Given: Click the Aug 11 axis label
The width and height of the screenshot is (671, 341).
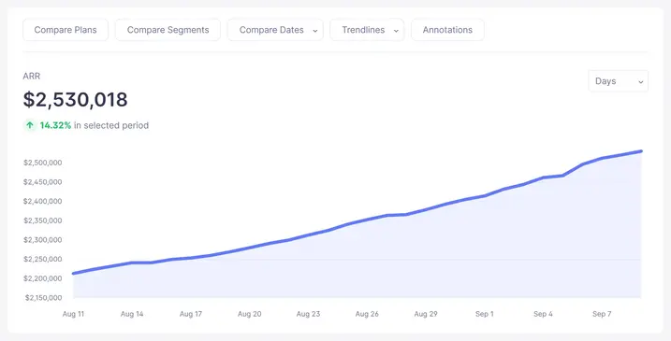Looking at the screenshot, I should click(x=73, y=314).
